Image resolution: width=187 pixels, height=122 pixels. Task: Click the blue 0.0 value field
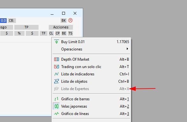pos(3,20)
